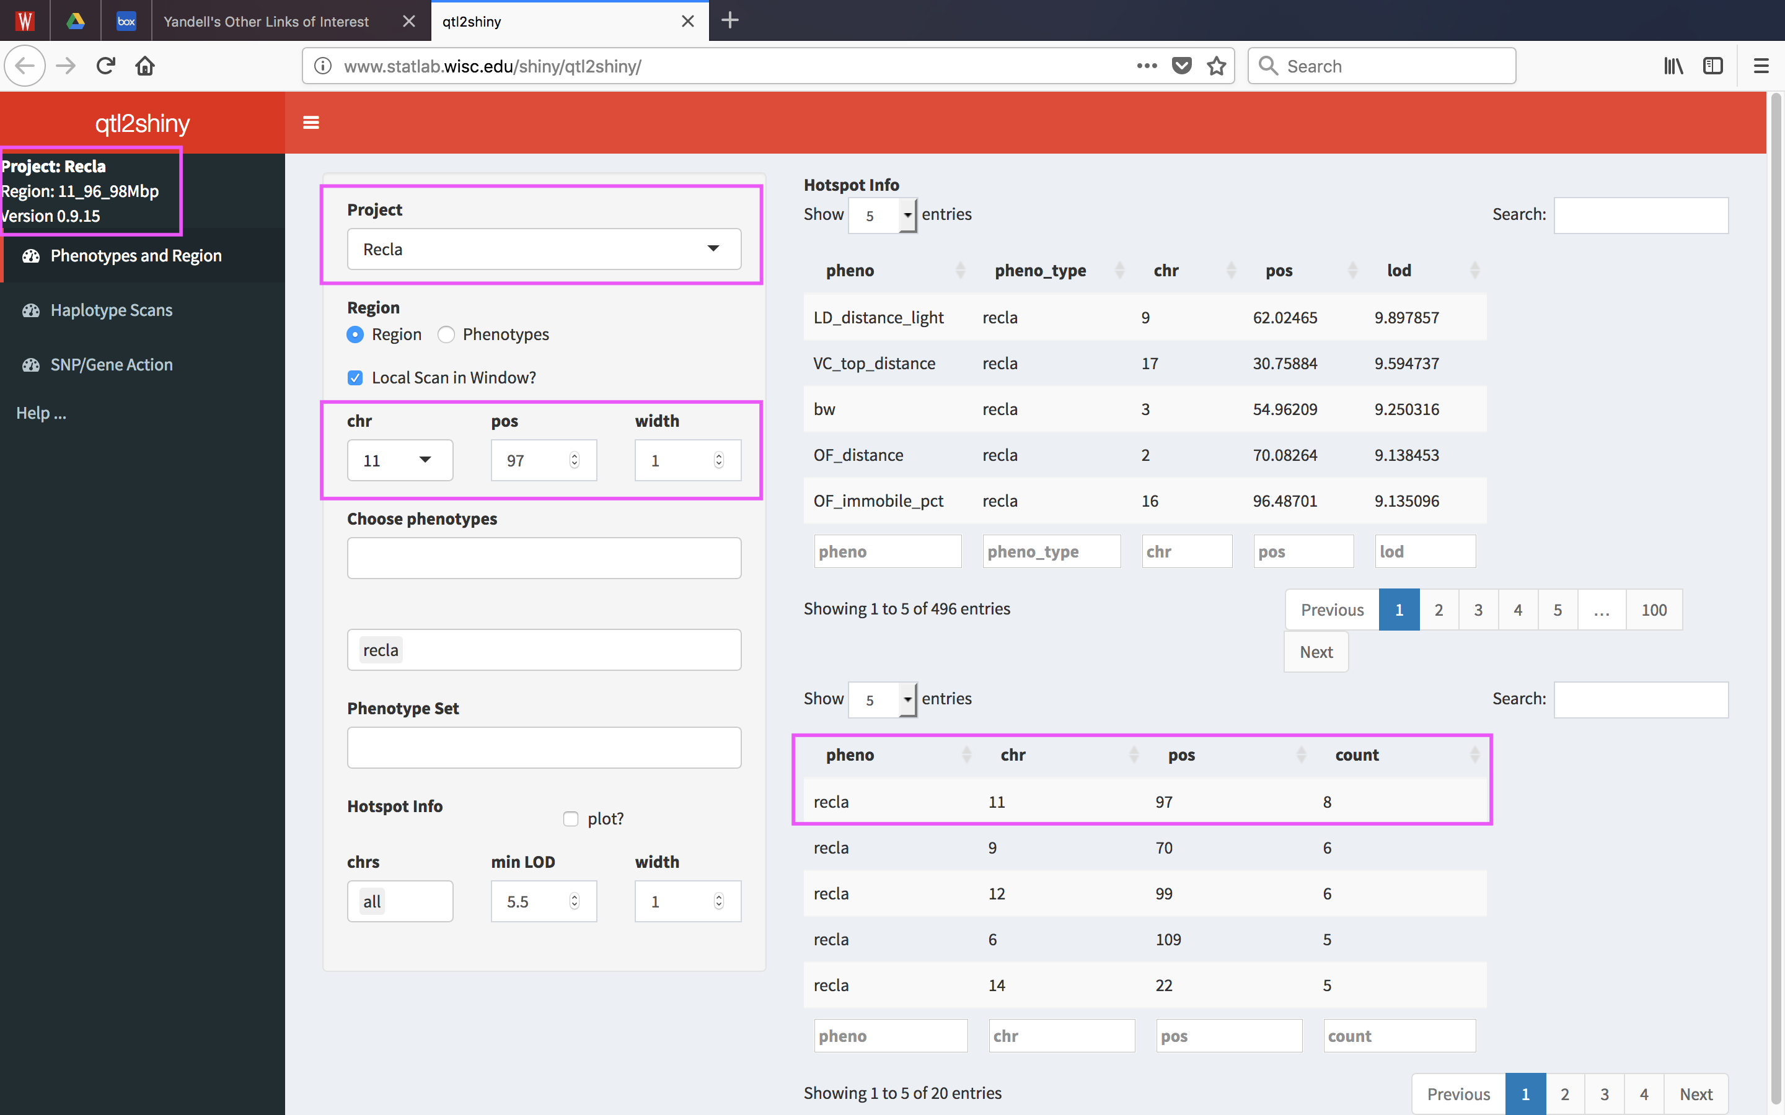The width and height of the screenshot is (1785, 1115).
Task: Click the browser back arrow
Action: 25,66
